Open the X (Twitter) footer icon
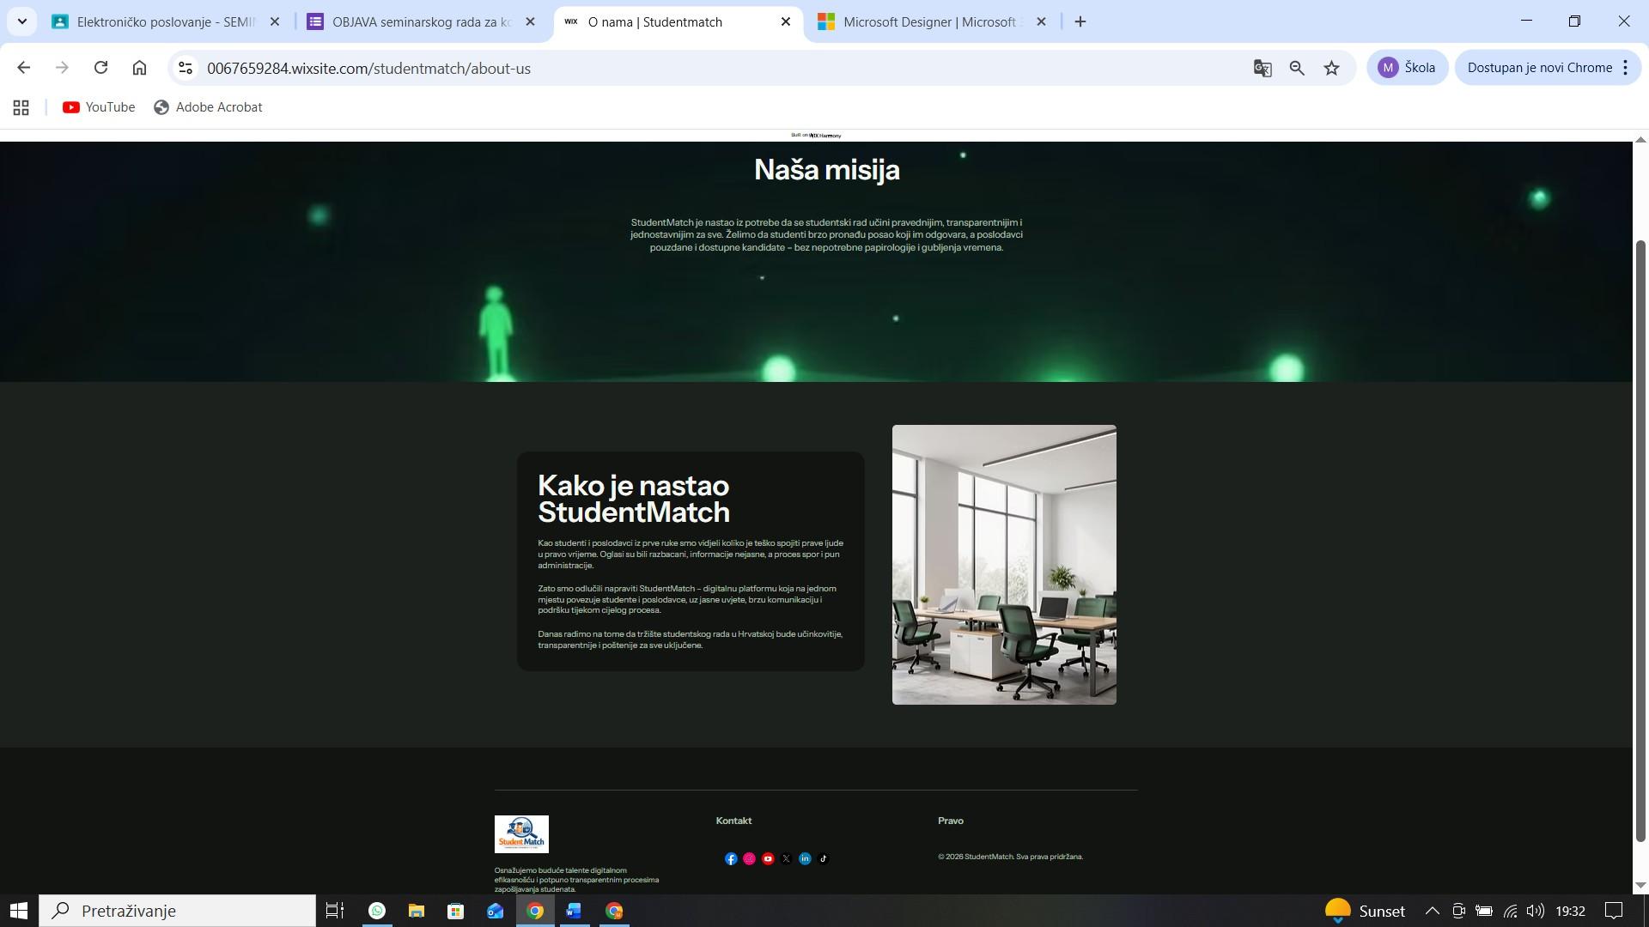The image size is (1649, 927). click(786, 858)
